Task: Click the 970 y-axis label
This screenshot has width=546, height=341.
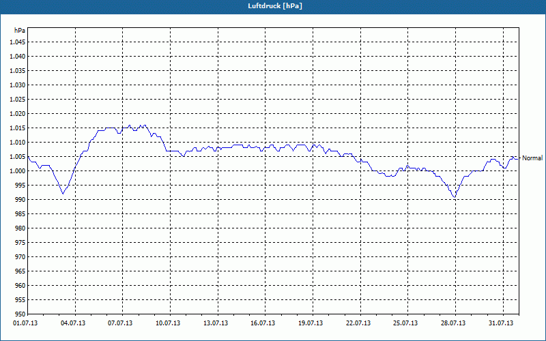Action: click(20, 257)
